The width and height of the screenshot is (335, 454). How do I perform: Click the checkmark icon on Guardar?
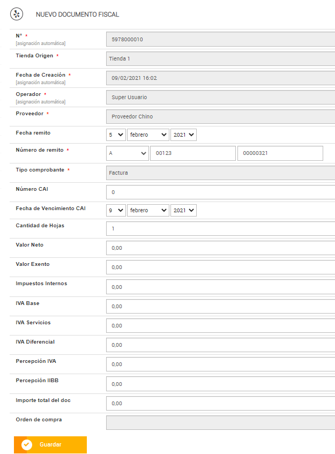click(x=27, y=445)
